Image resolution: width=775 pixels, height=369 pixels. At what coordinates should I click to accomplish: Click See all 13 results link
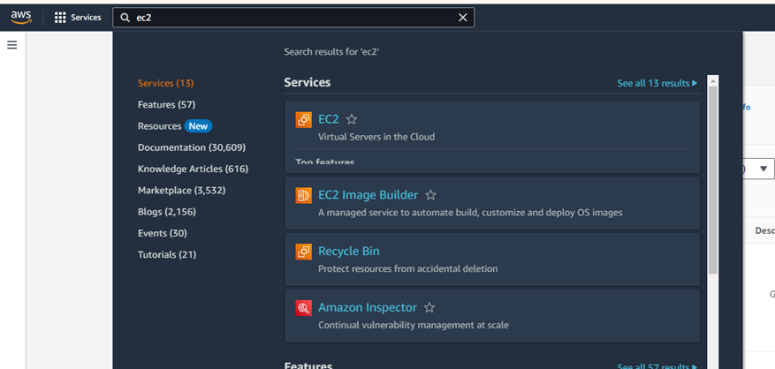[x=657, y=83]
